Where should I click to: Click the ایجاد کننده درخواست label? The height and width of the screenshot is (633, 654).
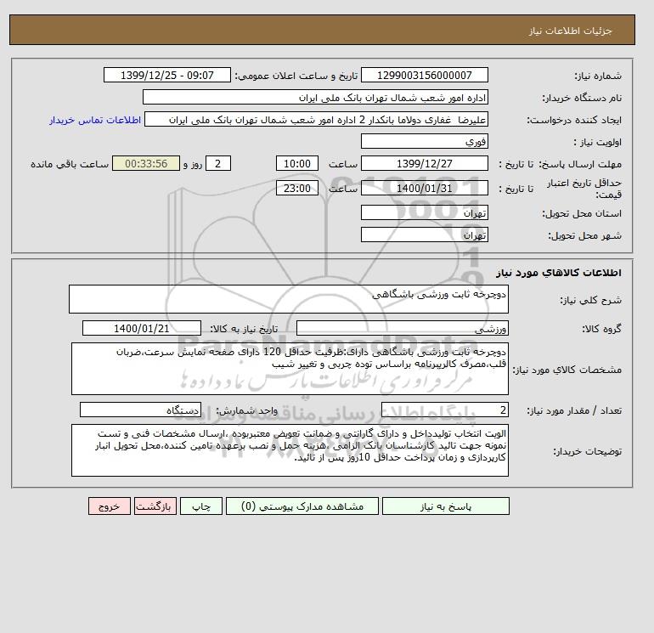(x=574, y=120)
